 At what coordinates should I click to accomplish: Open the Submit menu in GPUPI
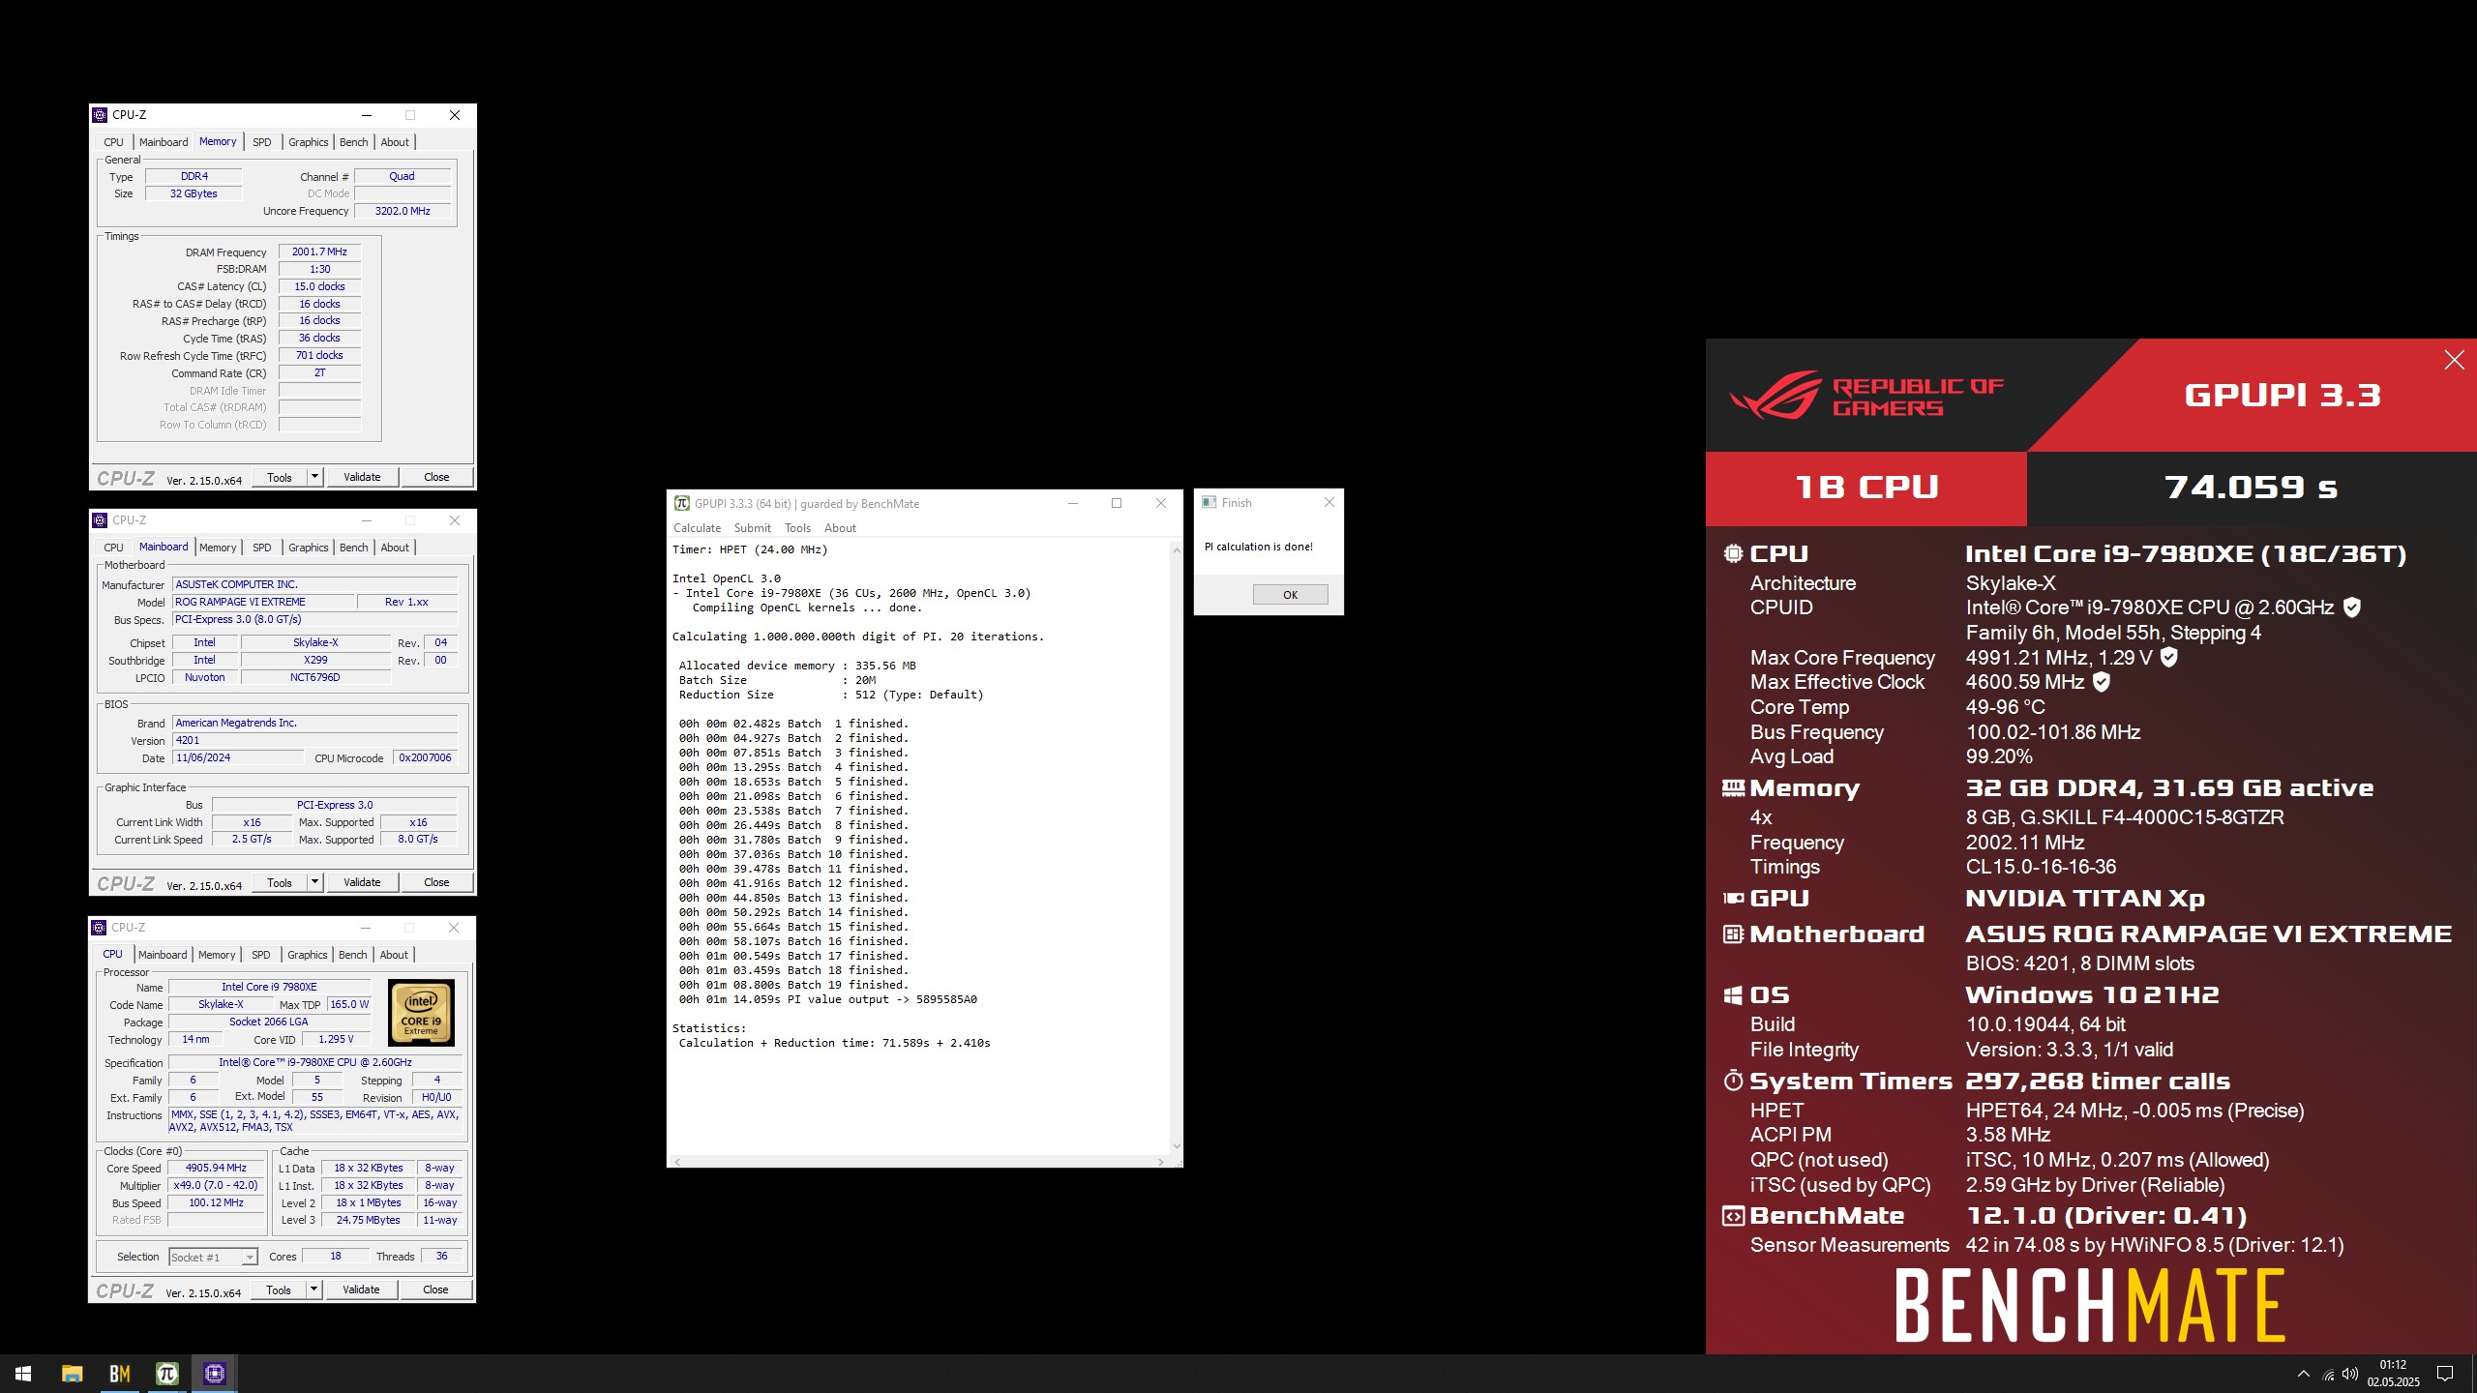(752, 528)
